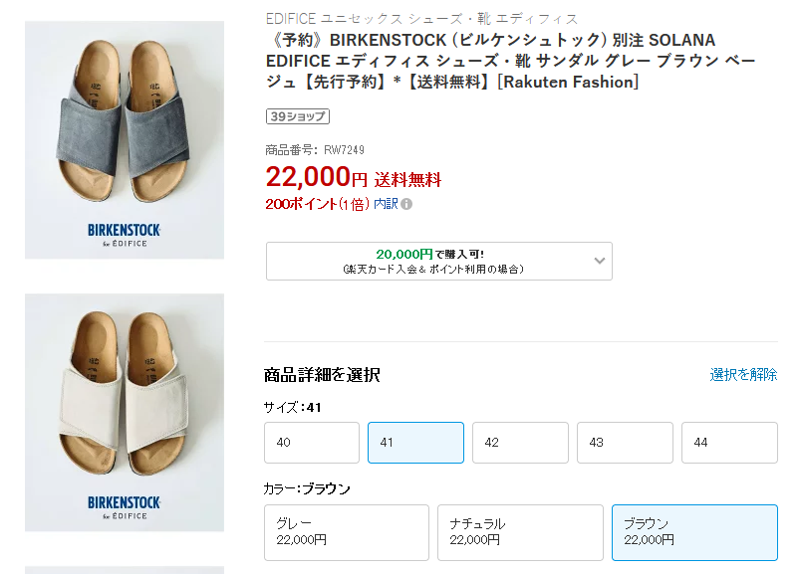Screen dimensions: 799x574
Task: Open the partially visible third product thumbnail
Action: (x=125, y=570)
